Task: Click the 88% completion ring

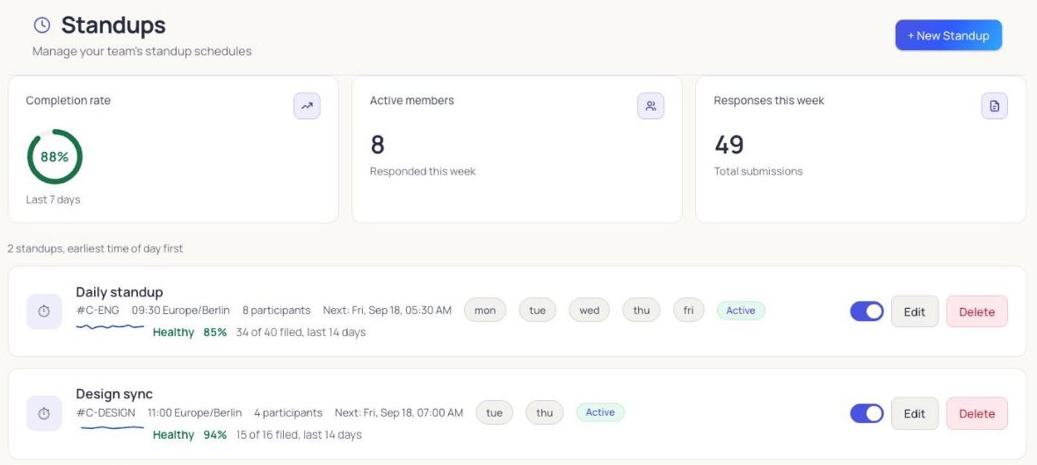Action: pyautogui.click(x=54, y=156)
